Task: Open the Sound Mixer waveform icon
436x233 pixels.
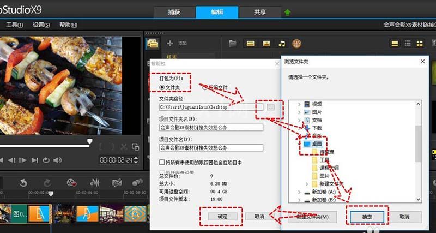Action: 95,183
